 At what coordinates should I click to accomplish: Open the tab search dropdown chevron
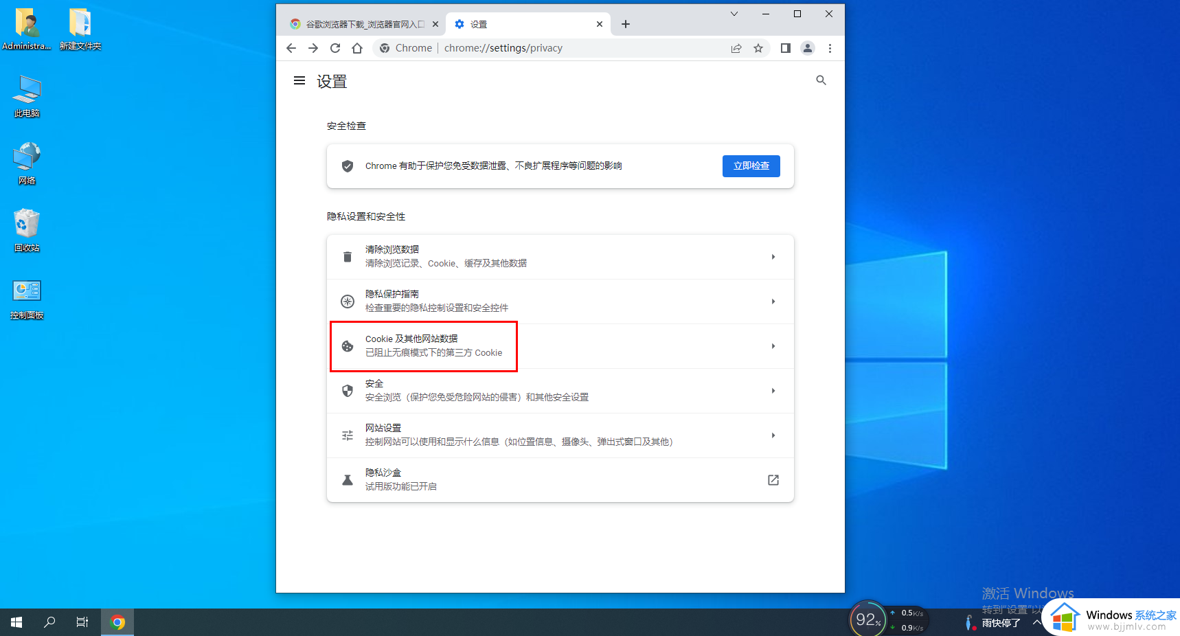734,14
